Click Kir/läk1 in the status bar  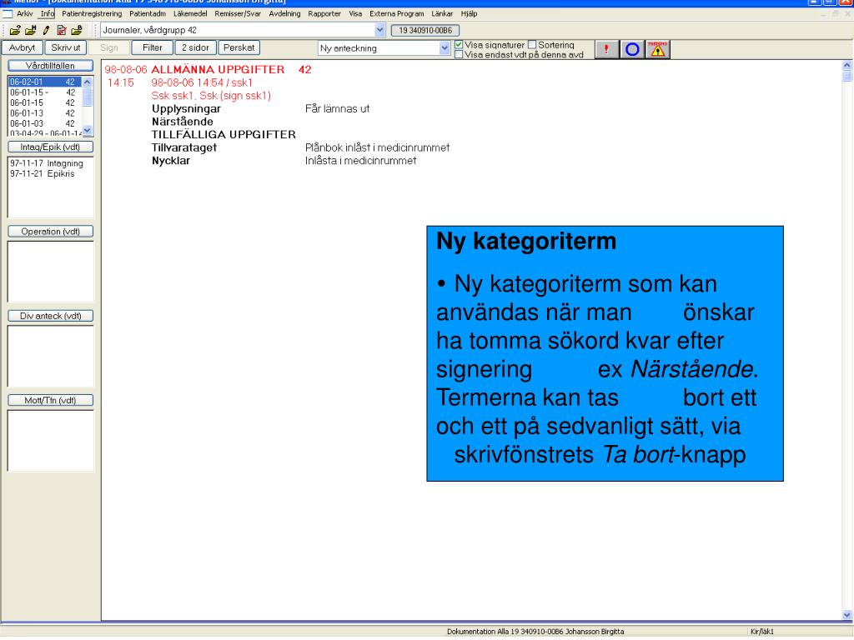[x=762, y=632]
